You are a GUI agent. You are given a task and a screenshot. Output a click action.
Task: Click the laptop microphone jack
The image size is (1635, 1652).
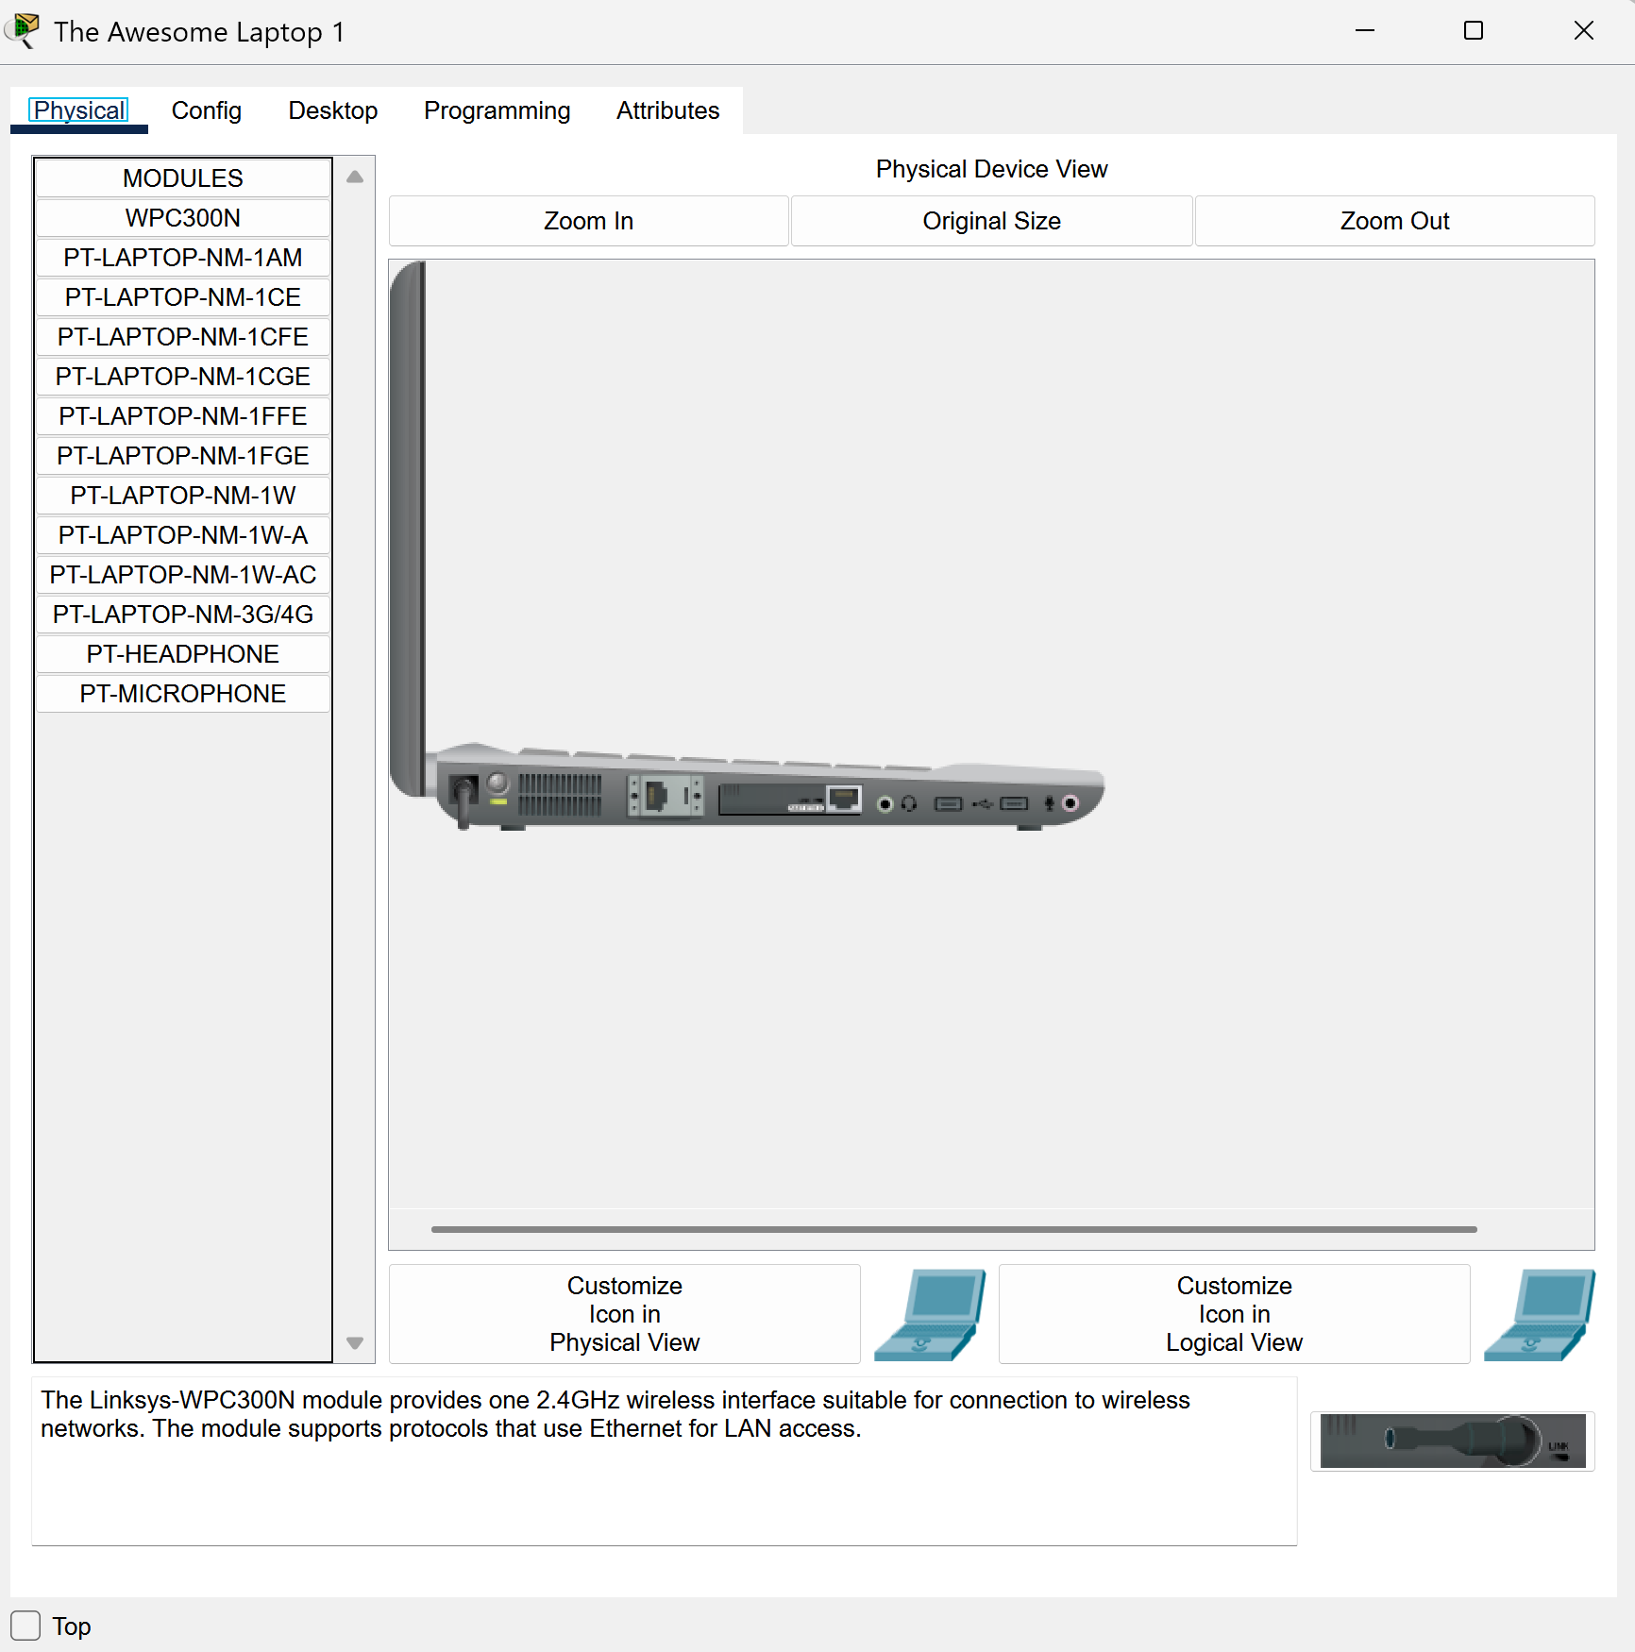[1070, 803]
